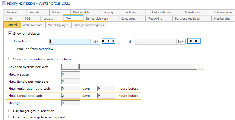Click the Max. website field
Viewport: 235px width, 120px height.
(71, 74)
